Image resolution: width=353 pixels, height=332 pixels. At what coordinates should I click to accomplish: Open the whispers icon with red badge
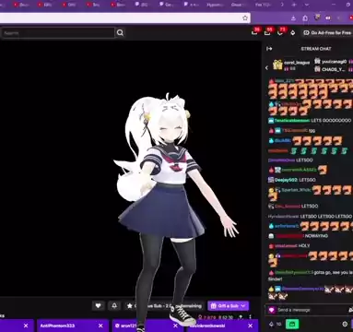pos(280,31)
